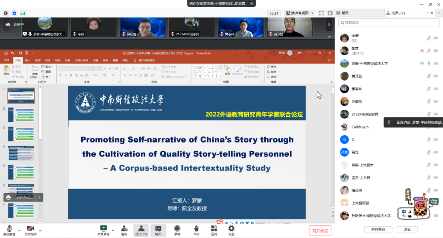Toggle the muted mic icon in 余薇's row
Image resolution: width=443 pixels, height=238 pixels.
tap(429, 38)
